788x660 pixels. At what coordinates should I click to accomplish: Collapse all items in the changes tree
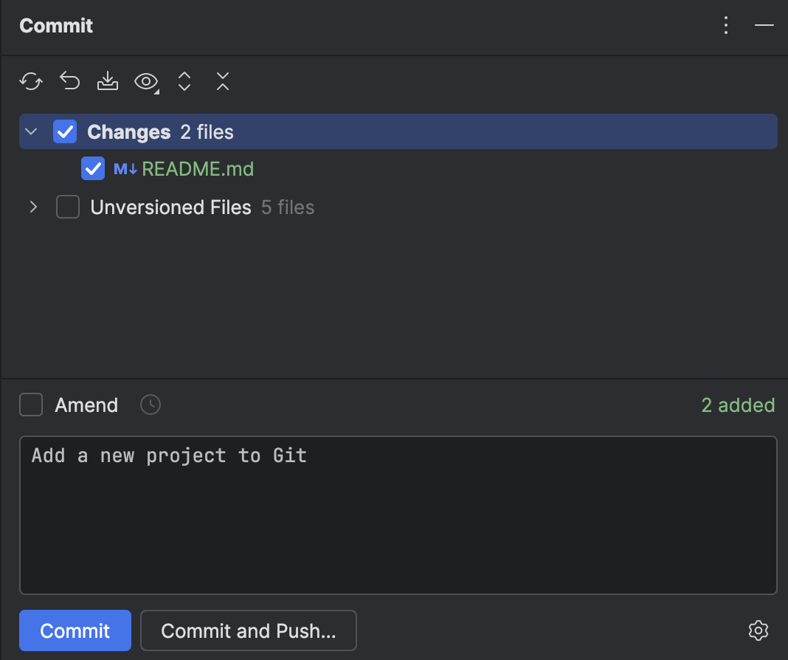click(222, 81)
